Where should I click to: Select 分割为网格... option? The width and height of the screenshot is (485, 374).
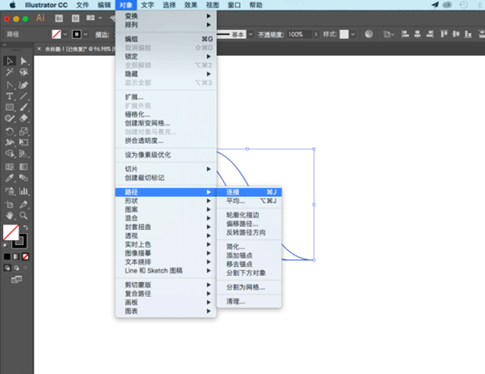(250, 287)
